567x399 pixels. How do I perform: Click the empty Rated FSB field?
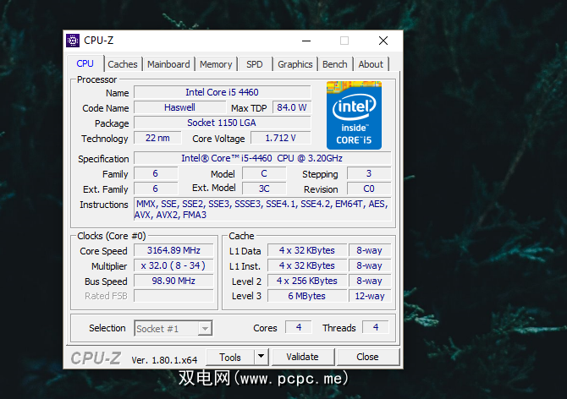(x=173, y=296)
